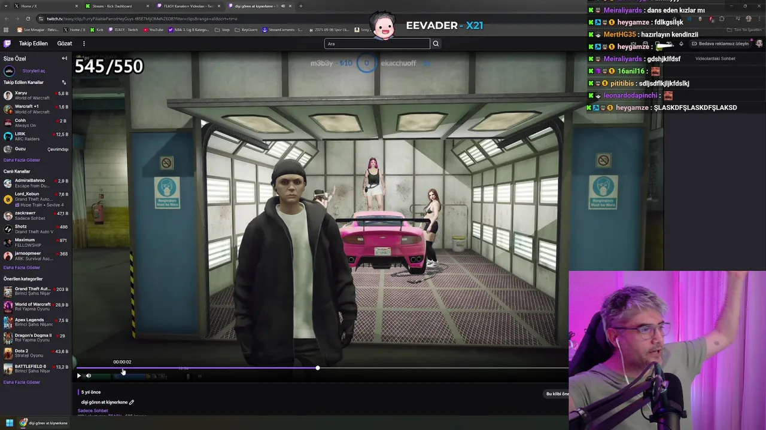Reload the page with refresh icon
This screenshot has width=766, height=430.
pos(28,19)
